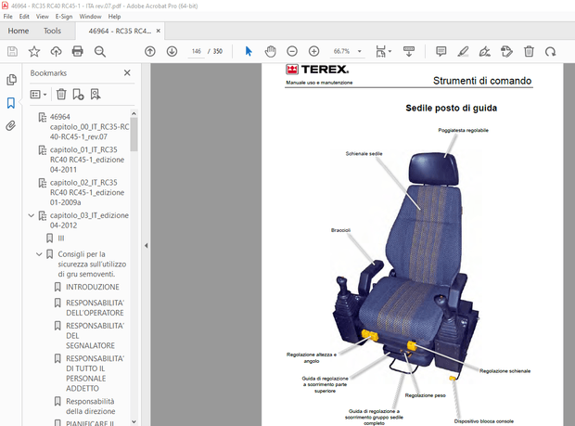Open the File menu
575x426 pixels.
[x=7, y=17]
